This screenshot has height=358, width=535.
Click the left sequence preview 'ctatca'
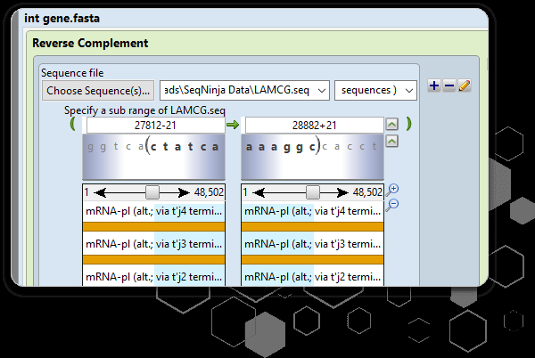click(x=185, y=147)
